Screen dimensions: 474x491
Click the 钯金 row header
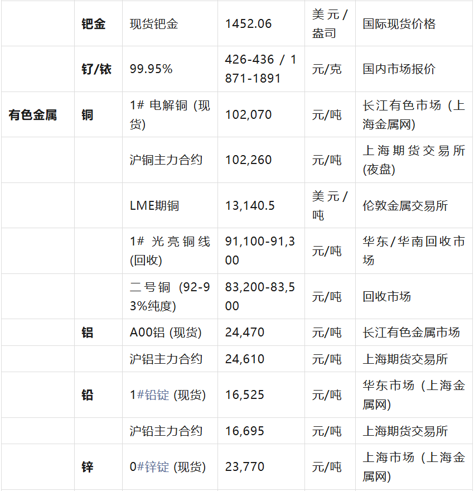(93, 24)
